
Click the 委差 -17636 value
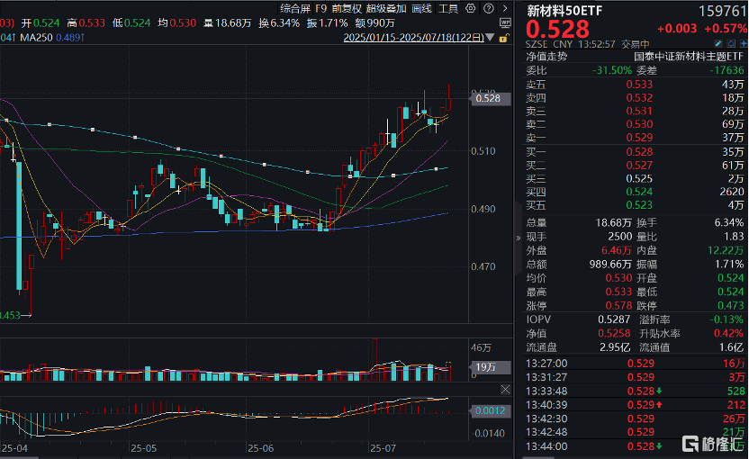pyautogui.click(x=726, y=70)
